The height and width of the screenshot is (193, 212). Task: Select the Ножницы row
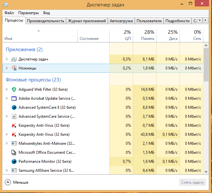[103, 68]
